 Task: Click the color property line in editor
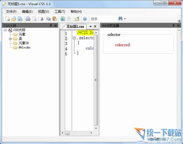pyautogui.click(x=90, y=48)
